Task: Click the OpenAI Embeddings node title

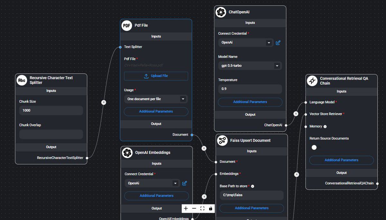Action: click(x=152, y=153)
